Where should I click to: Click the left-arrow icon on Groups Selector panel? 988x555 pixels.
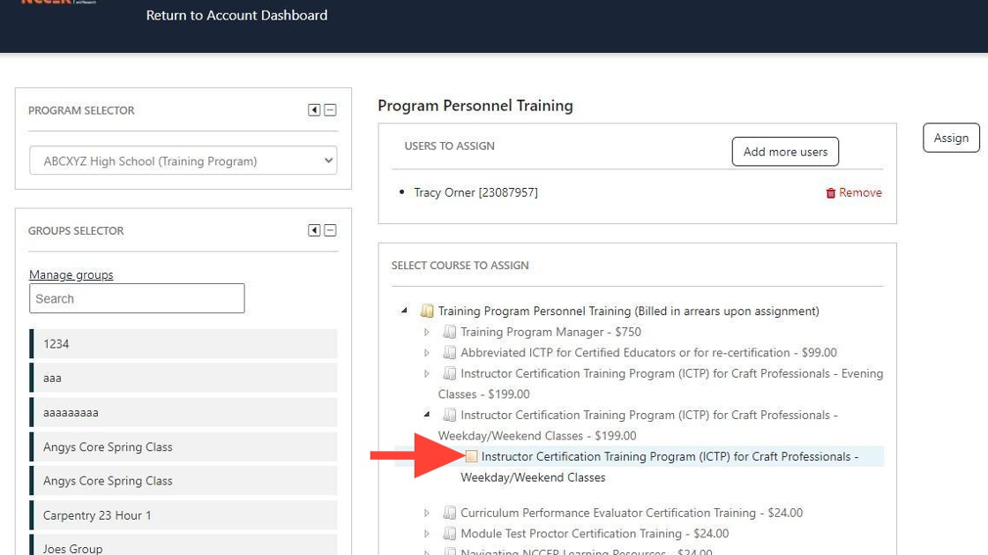pyautogui.click(x=313, y=230)
